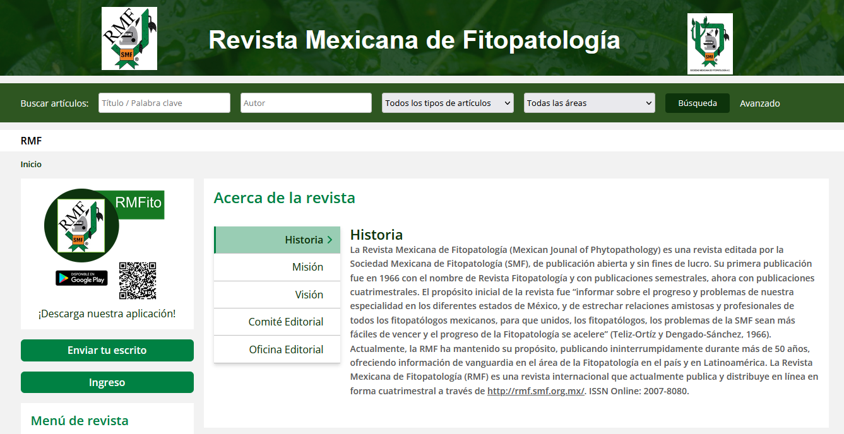
Task: Click the QR code image
Action: [137, 281]
